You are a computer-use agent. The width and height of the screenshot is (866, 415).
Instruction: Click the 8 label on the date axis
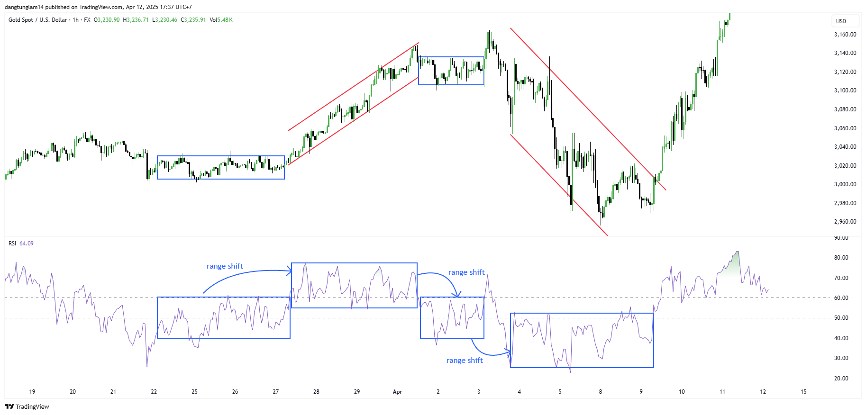601,392
